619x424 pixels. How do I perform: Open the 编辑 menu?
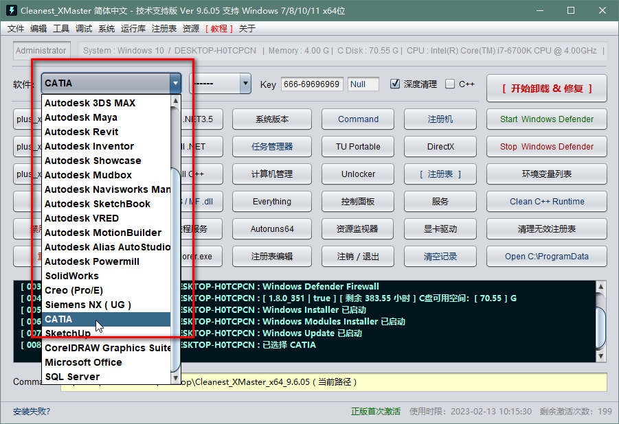point(38,28)
